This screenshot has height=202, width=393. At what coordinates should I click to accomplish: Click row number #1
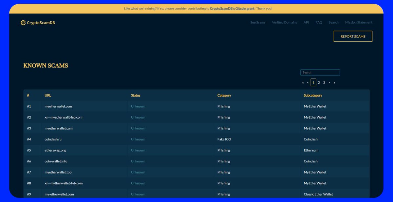29,106
